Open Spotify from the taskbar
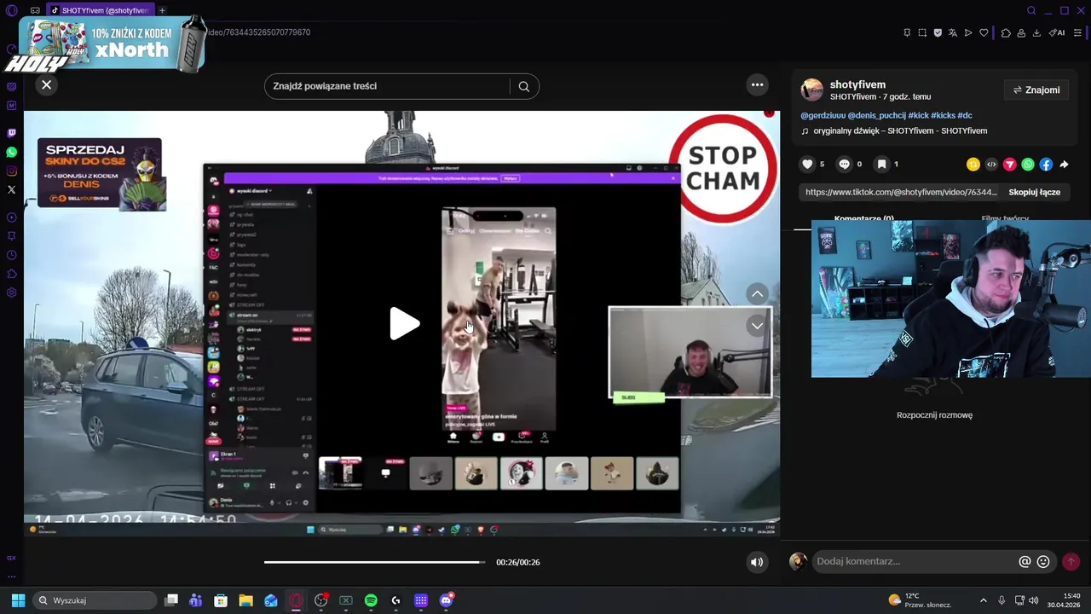The width and height of the screenshot is (1091, 614). click(371, 600)
